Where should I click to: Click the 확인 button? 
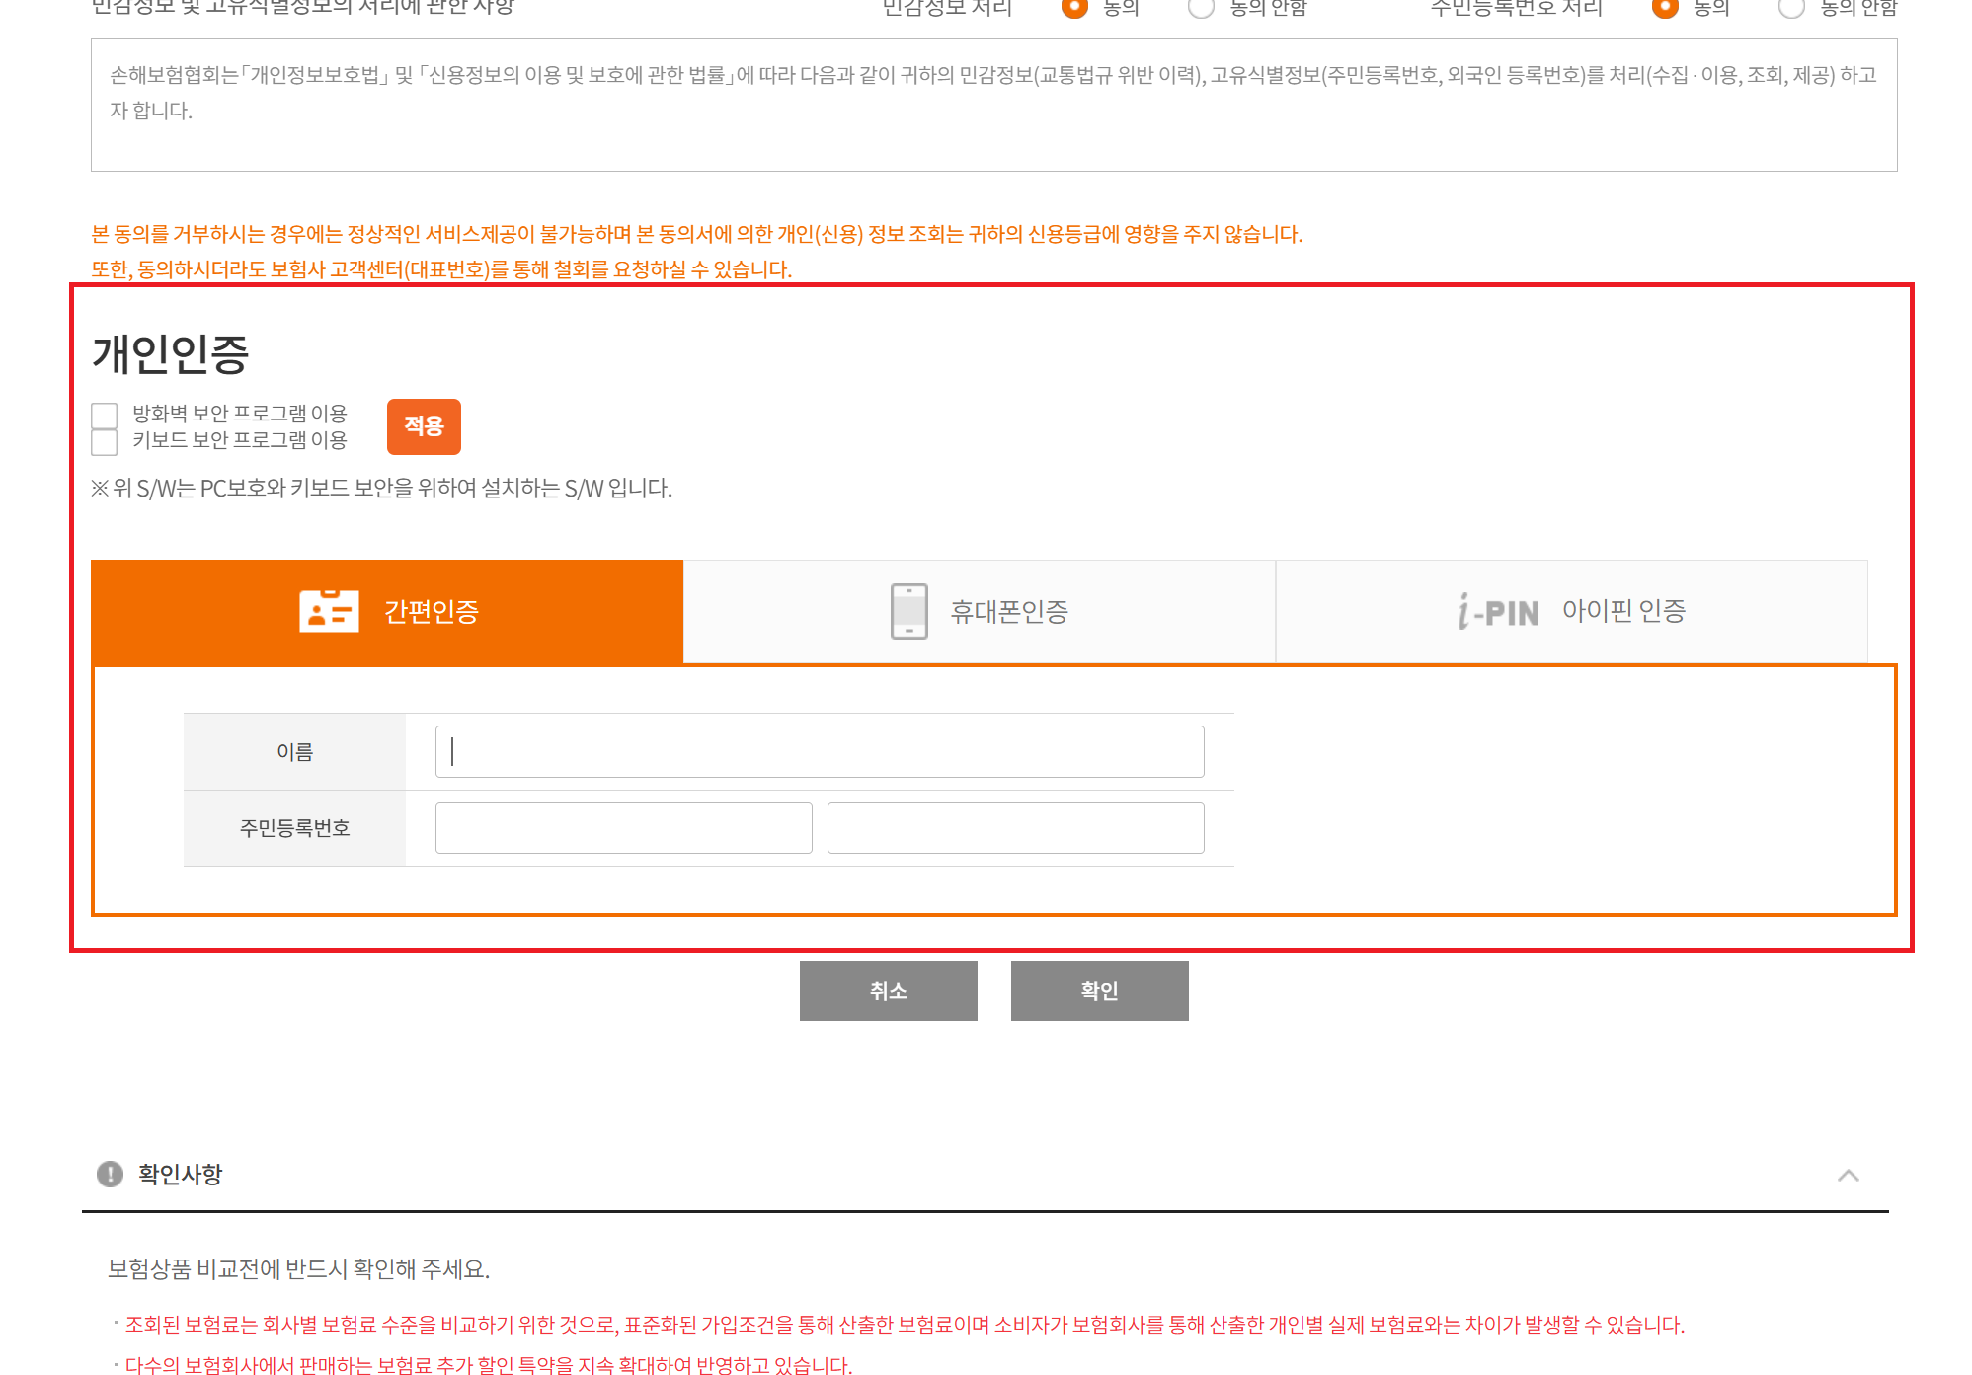pos(1099,990)
